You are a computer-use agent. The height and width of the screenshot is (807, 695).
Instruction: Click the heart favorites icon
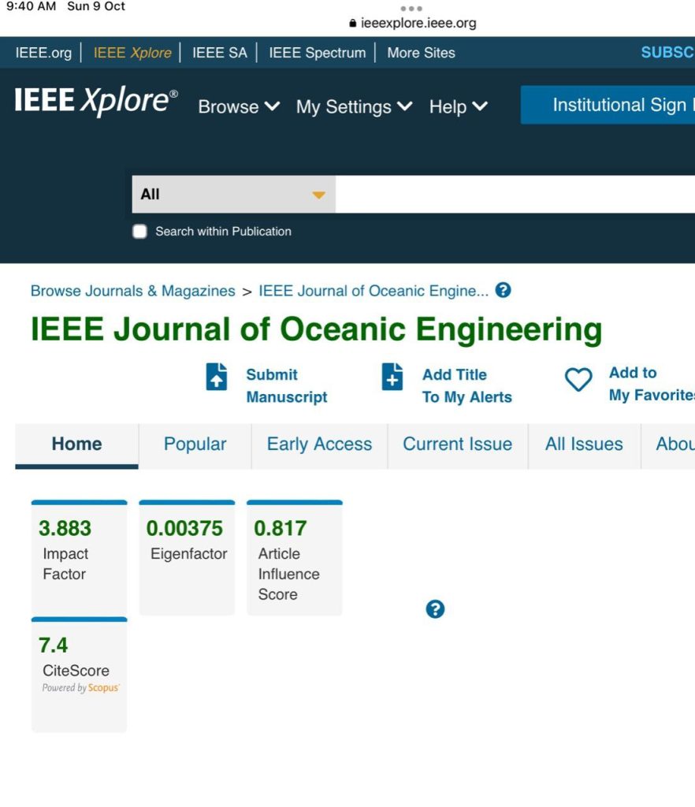[578, 380]
